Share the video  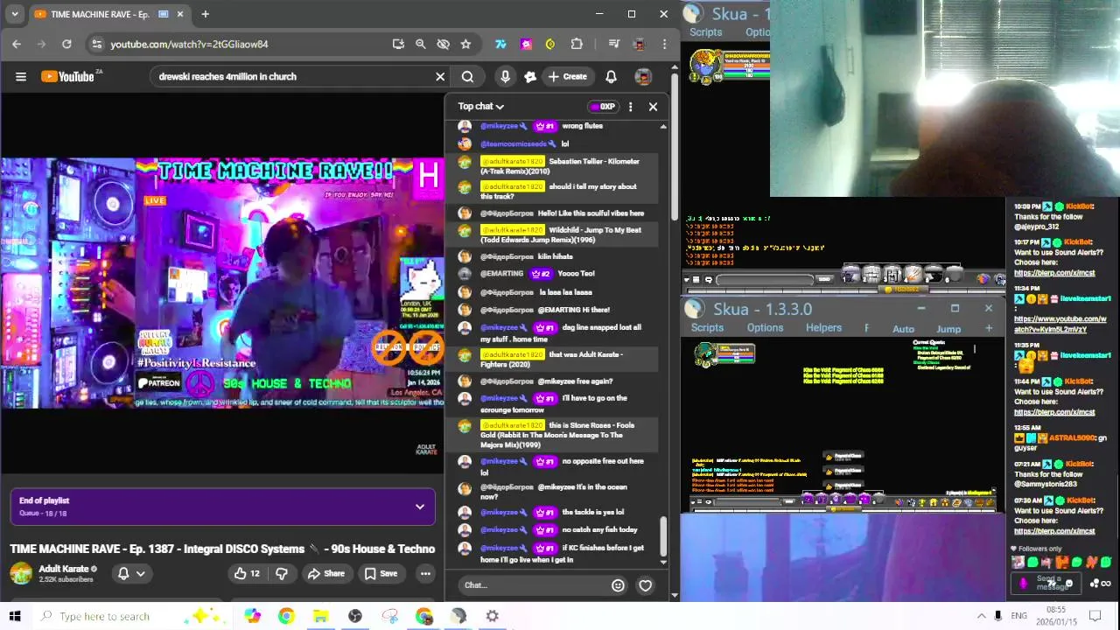click(x=326, y=574)
